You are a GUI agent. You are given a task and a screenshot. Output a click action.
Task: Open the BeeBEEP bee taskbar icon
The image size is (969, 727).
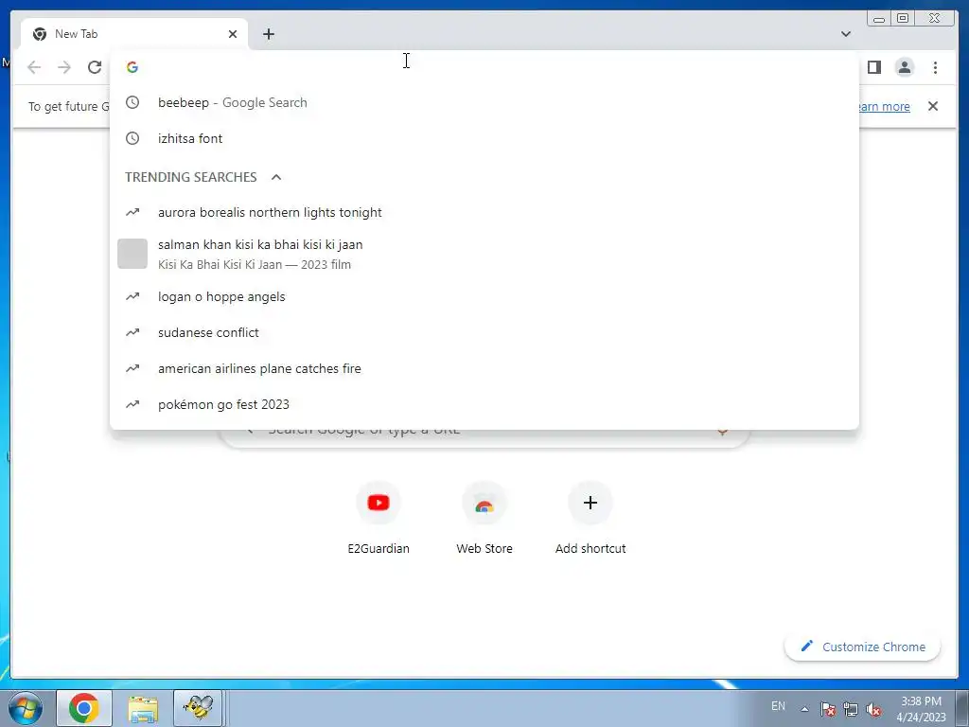tap(199, 708)
